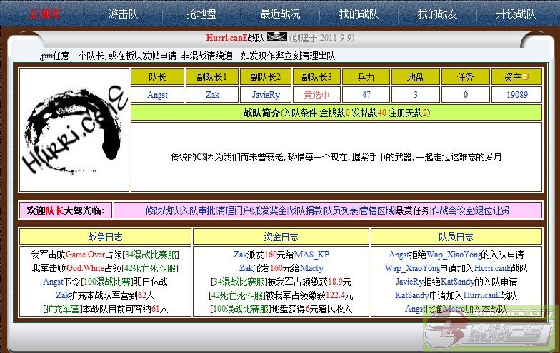
Task: Select 我的战队 in the navigation bar
Action: pos(359,14)
